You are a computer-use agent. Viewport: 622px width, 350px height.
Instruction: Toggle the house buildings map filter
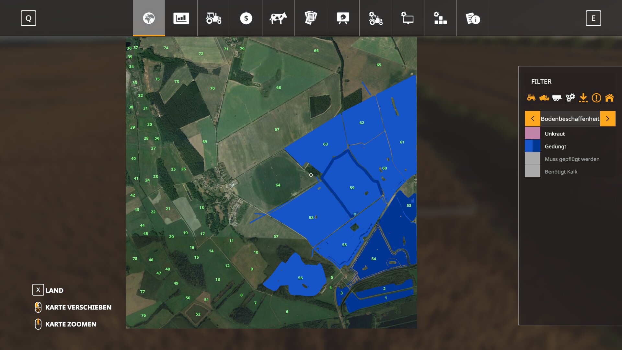pos(609,98)
